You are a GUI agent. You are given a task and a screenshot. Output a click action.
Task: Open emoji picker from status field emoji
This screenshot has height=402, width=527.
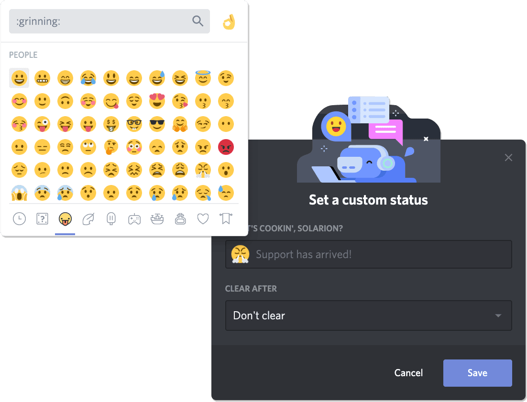240,254
